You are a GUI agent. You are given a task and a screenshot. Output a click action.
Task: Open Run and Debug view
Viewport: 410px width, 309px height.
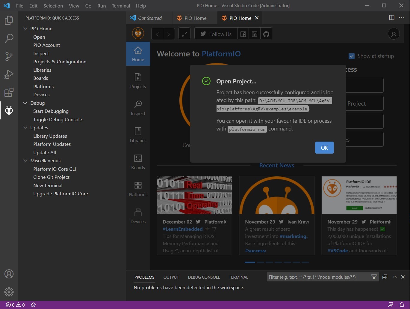coord(9,74)
